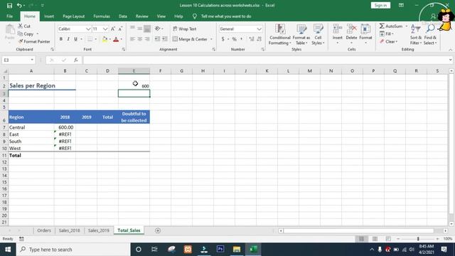The image size is (455, 256).
Task: Switch to the Data tab
Action: coord(123,16)
